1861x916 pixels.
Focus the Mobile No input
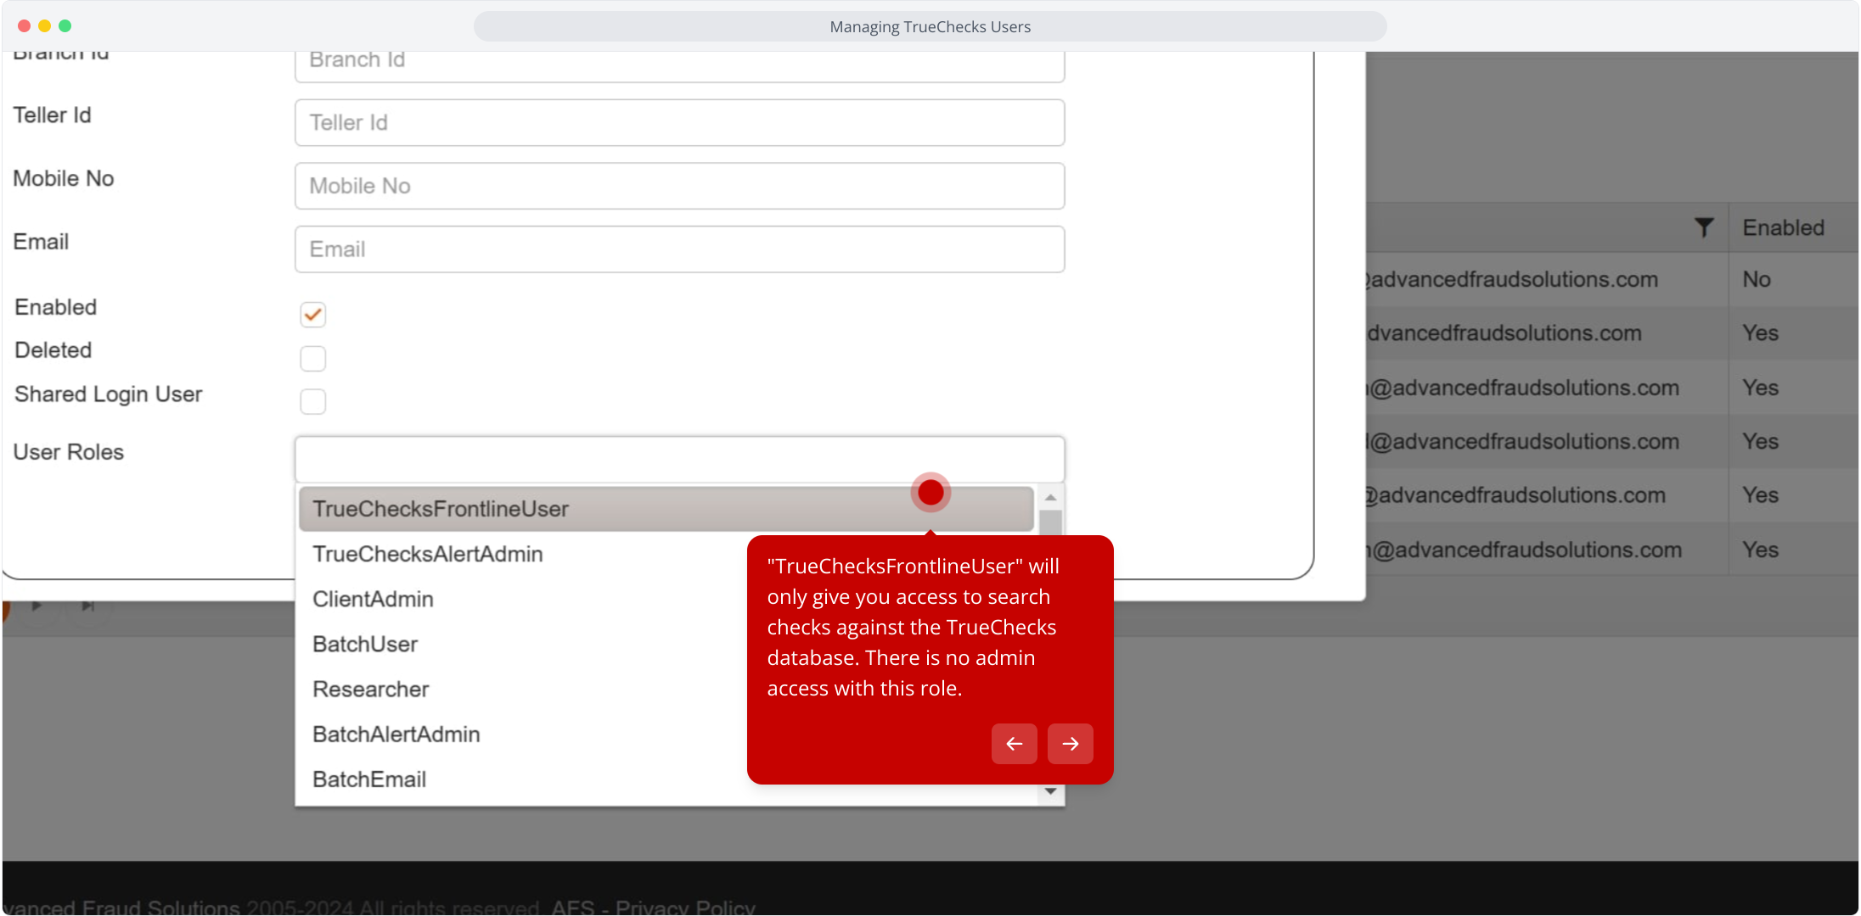point(679,186)
